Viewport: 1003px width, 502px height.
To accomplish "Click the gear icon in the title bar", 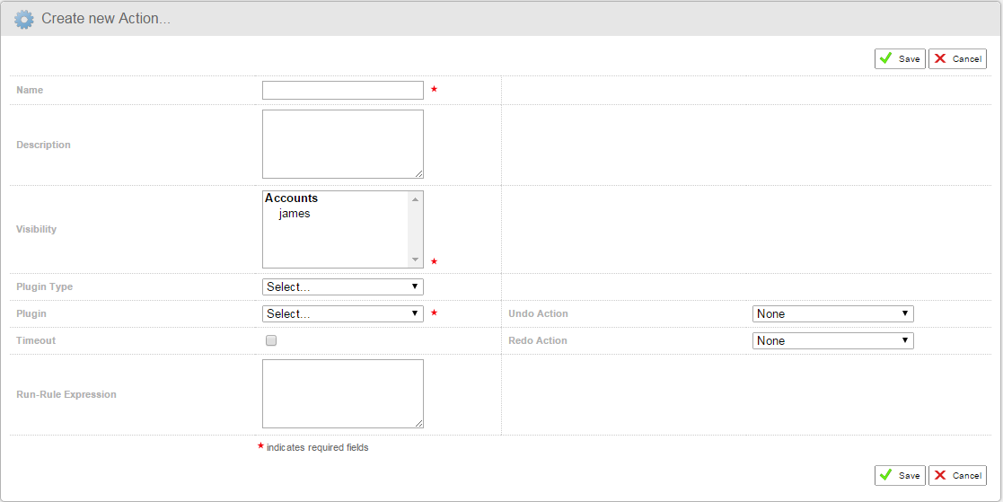I will (x=24, y=19).
